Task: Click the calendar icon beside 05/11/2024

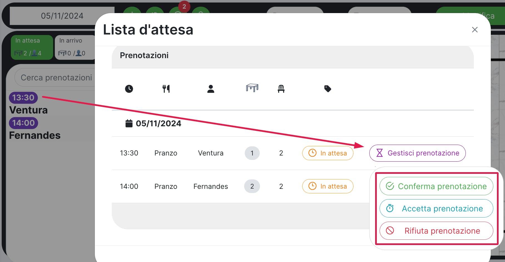Action: (129, 123)
